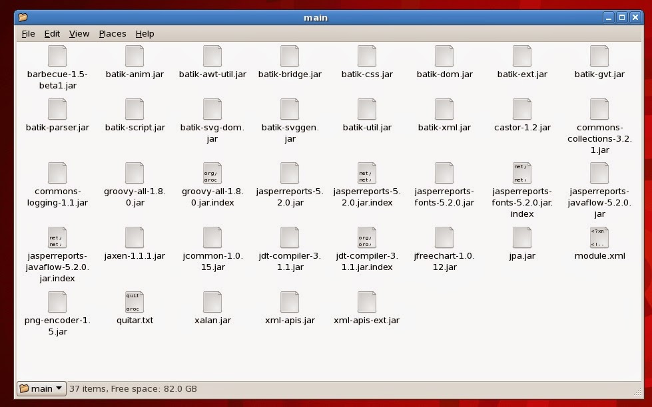Select the xml-apis.jar file icon
652x407 pixels.
tap(290, 302)
